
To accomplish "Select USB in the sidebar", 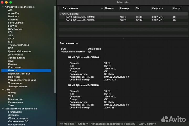I will (10, 48).
